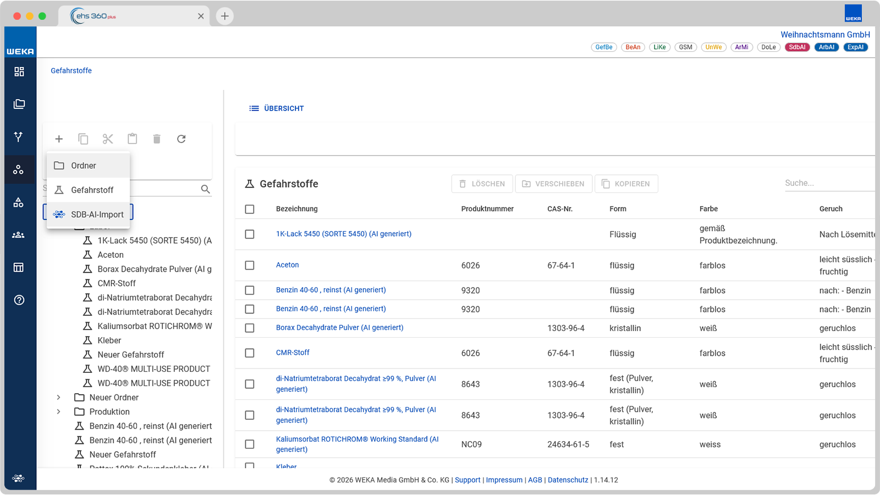Viewport: 880px width, 495px height.
Task: Check the Aceton row checkbox
Action: [250, 266]
